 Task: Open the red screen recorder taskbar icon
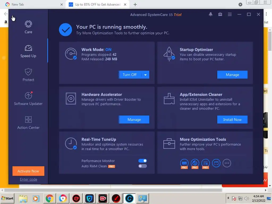pos(103,198)
